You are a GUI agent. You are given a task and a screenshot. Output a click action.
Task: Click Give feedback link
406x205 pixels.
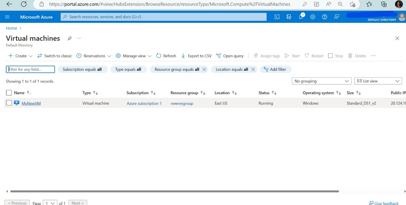click(384, 203)
